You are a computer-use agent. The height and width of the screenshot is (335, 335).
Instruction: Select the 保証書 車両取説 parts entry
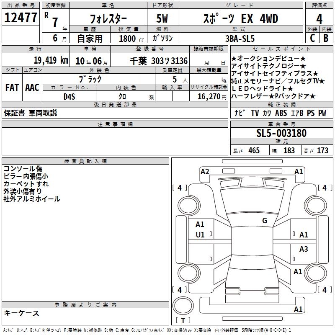30,113
